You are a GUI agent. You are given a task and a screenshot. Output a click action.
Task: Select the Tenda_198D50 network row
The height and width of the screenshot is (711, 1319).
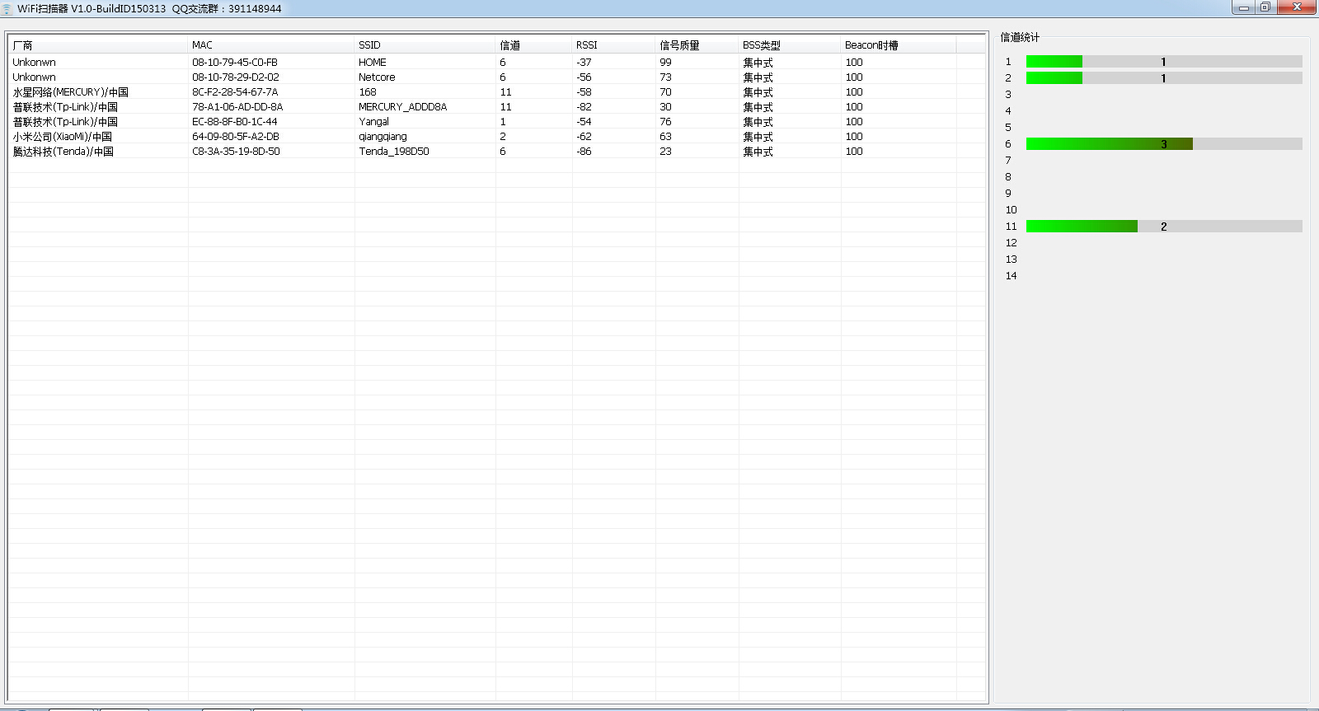393,152
